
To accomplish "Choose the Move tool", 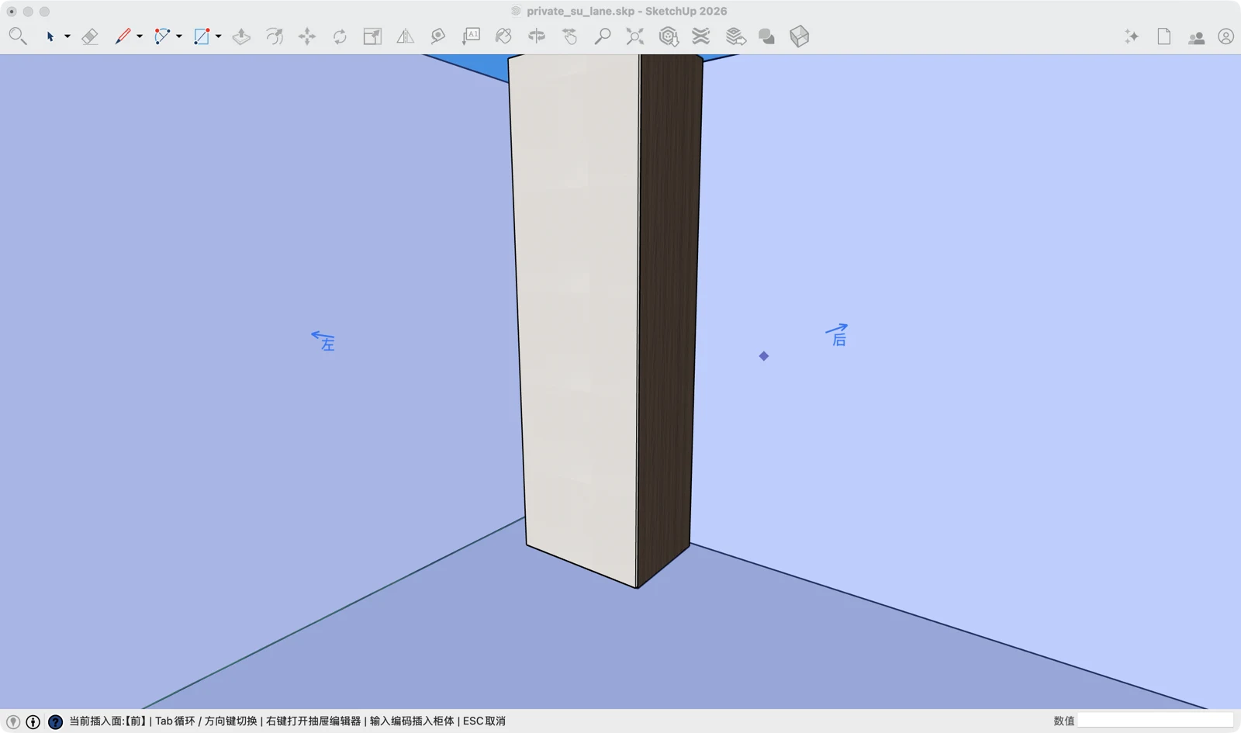I will [307, 36].
